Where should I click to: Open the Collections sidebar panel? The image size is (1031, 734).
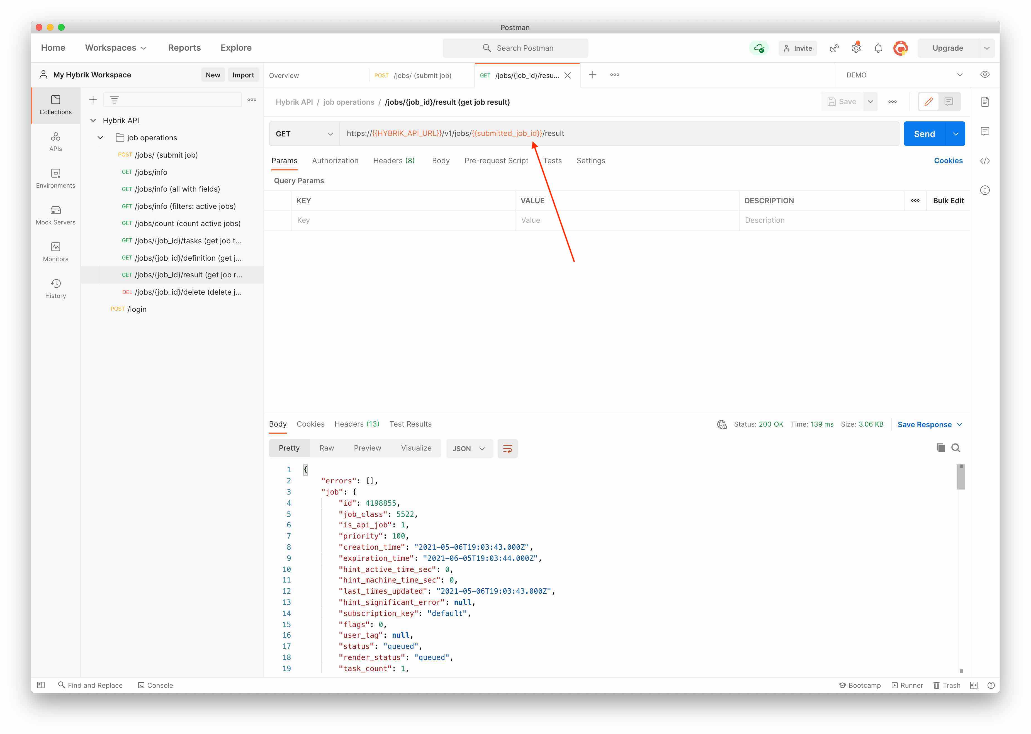[x=56, y=105]
